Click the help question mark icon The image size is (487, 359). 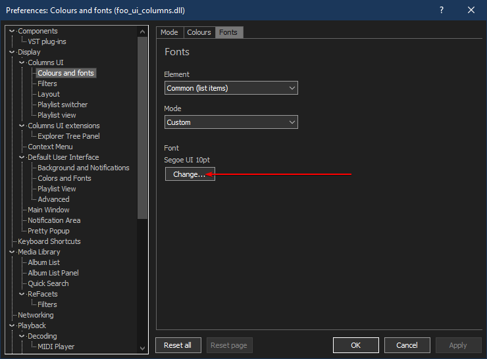point(441,10)
